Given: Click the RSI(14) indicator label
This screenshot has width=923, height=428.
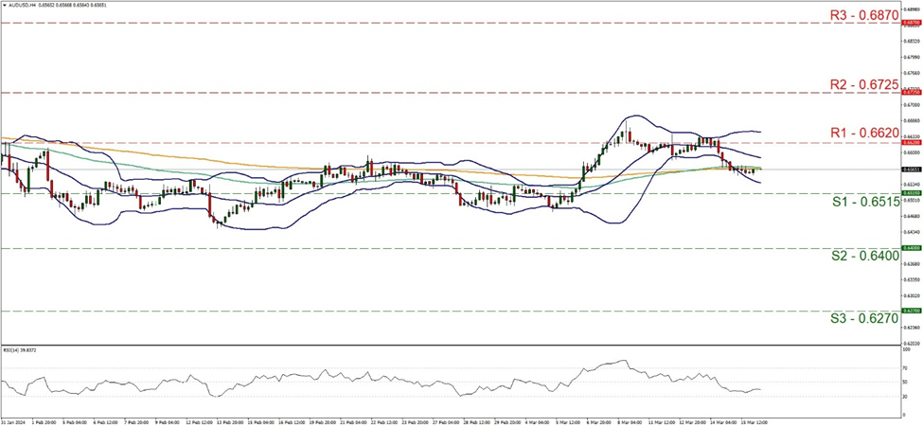Looking at the screenshot, I should (21, 349).
